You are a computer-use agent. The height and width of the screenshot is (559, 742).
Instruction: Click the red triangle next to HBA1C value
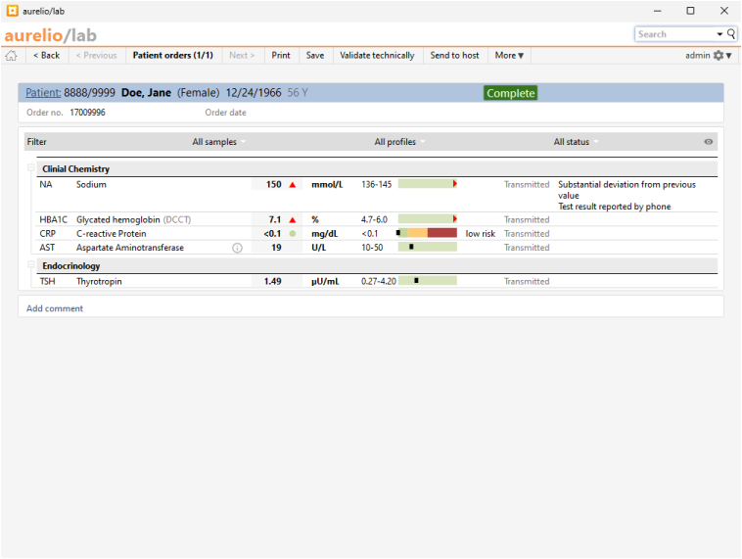coord(292,220)
